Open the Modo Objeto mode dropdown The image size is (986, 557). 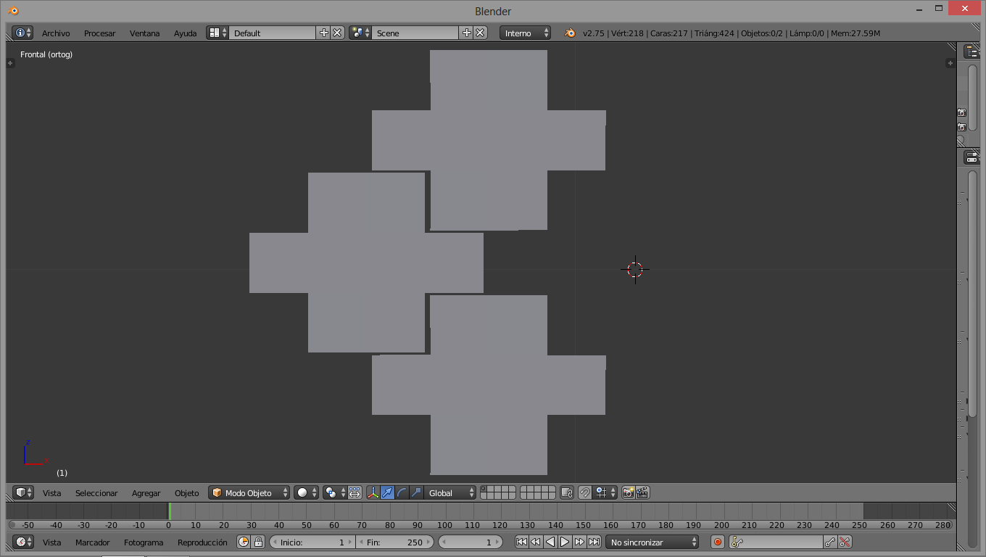pyautogui.click(x=249, y=492)
